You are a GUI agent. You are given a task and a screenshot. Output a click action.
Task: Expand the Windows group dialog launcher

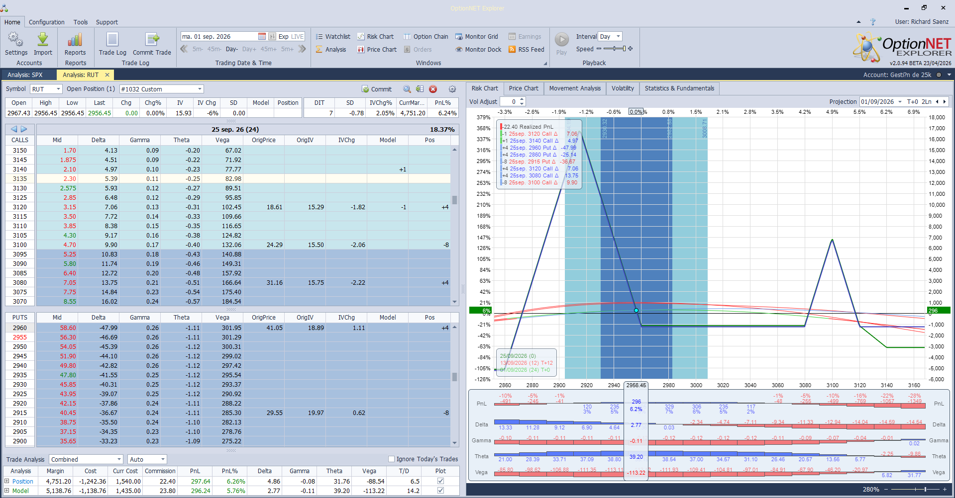[x=545, y=63]
